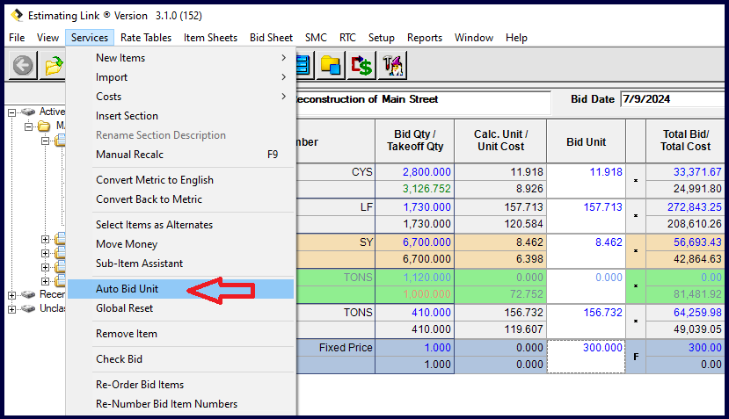
Task: Click the Bid Unit value 156.732
Action: (x=602, y=313)
